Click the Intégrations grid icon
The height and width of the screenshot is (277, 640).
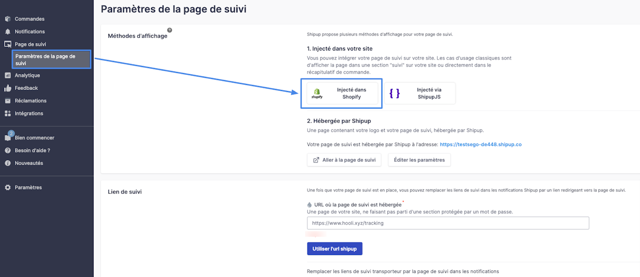point(7,113)
